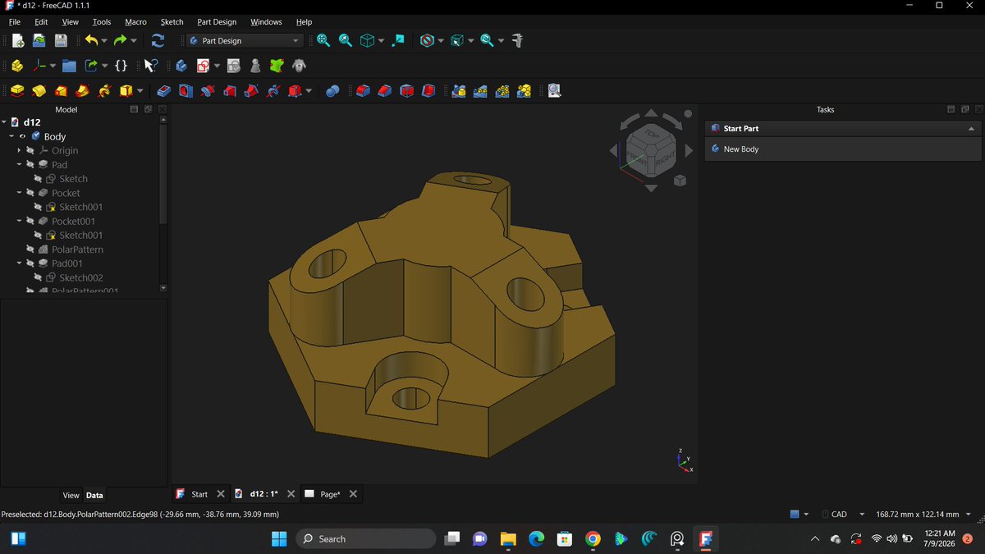Open File Explorer from the taskbar
Viewport: 985px width, 554px height.
pyautogui.click(x=508, y=539)
